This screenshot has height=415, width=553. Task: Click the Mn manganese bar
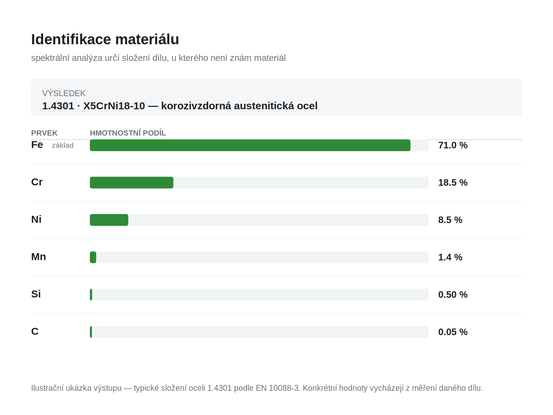(259, 257)
